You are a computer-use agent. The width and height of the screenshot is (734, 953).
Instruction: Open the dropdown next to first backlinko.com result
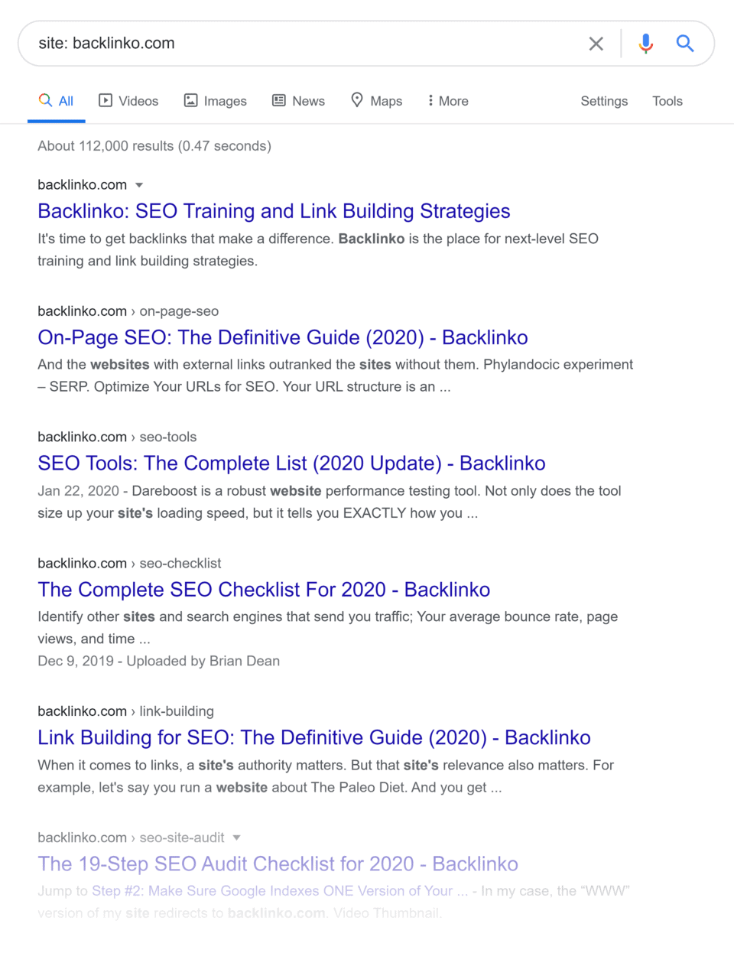tap(139, 184)
